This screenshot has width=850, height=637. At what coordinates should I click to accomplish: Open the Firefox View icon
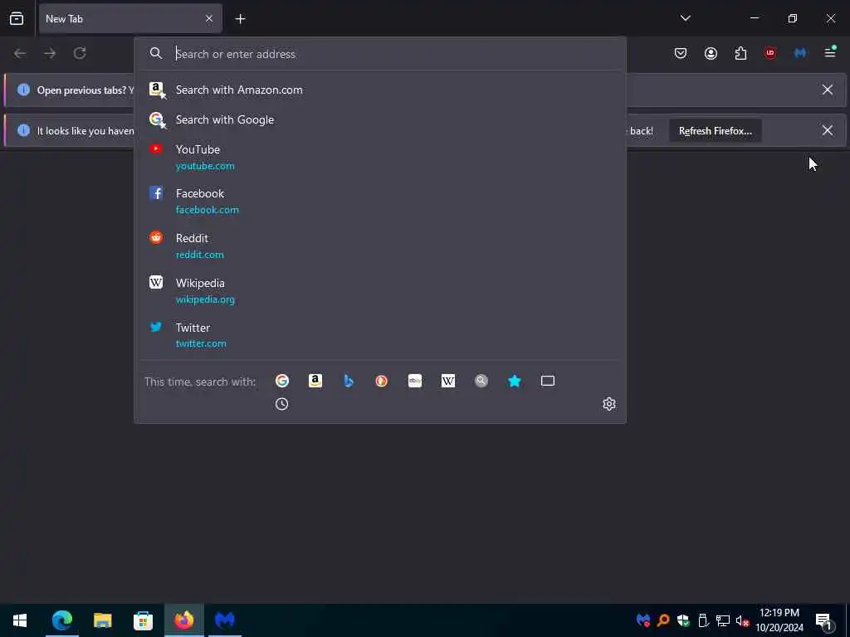pos(17,18)
